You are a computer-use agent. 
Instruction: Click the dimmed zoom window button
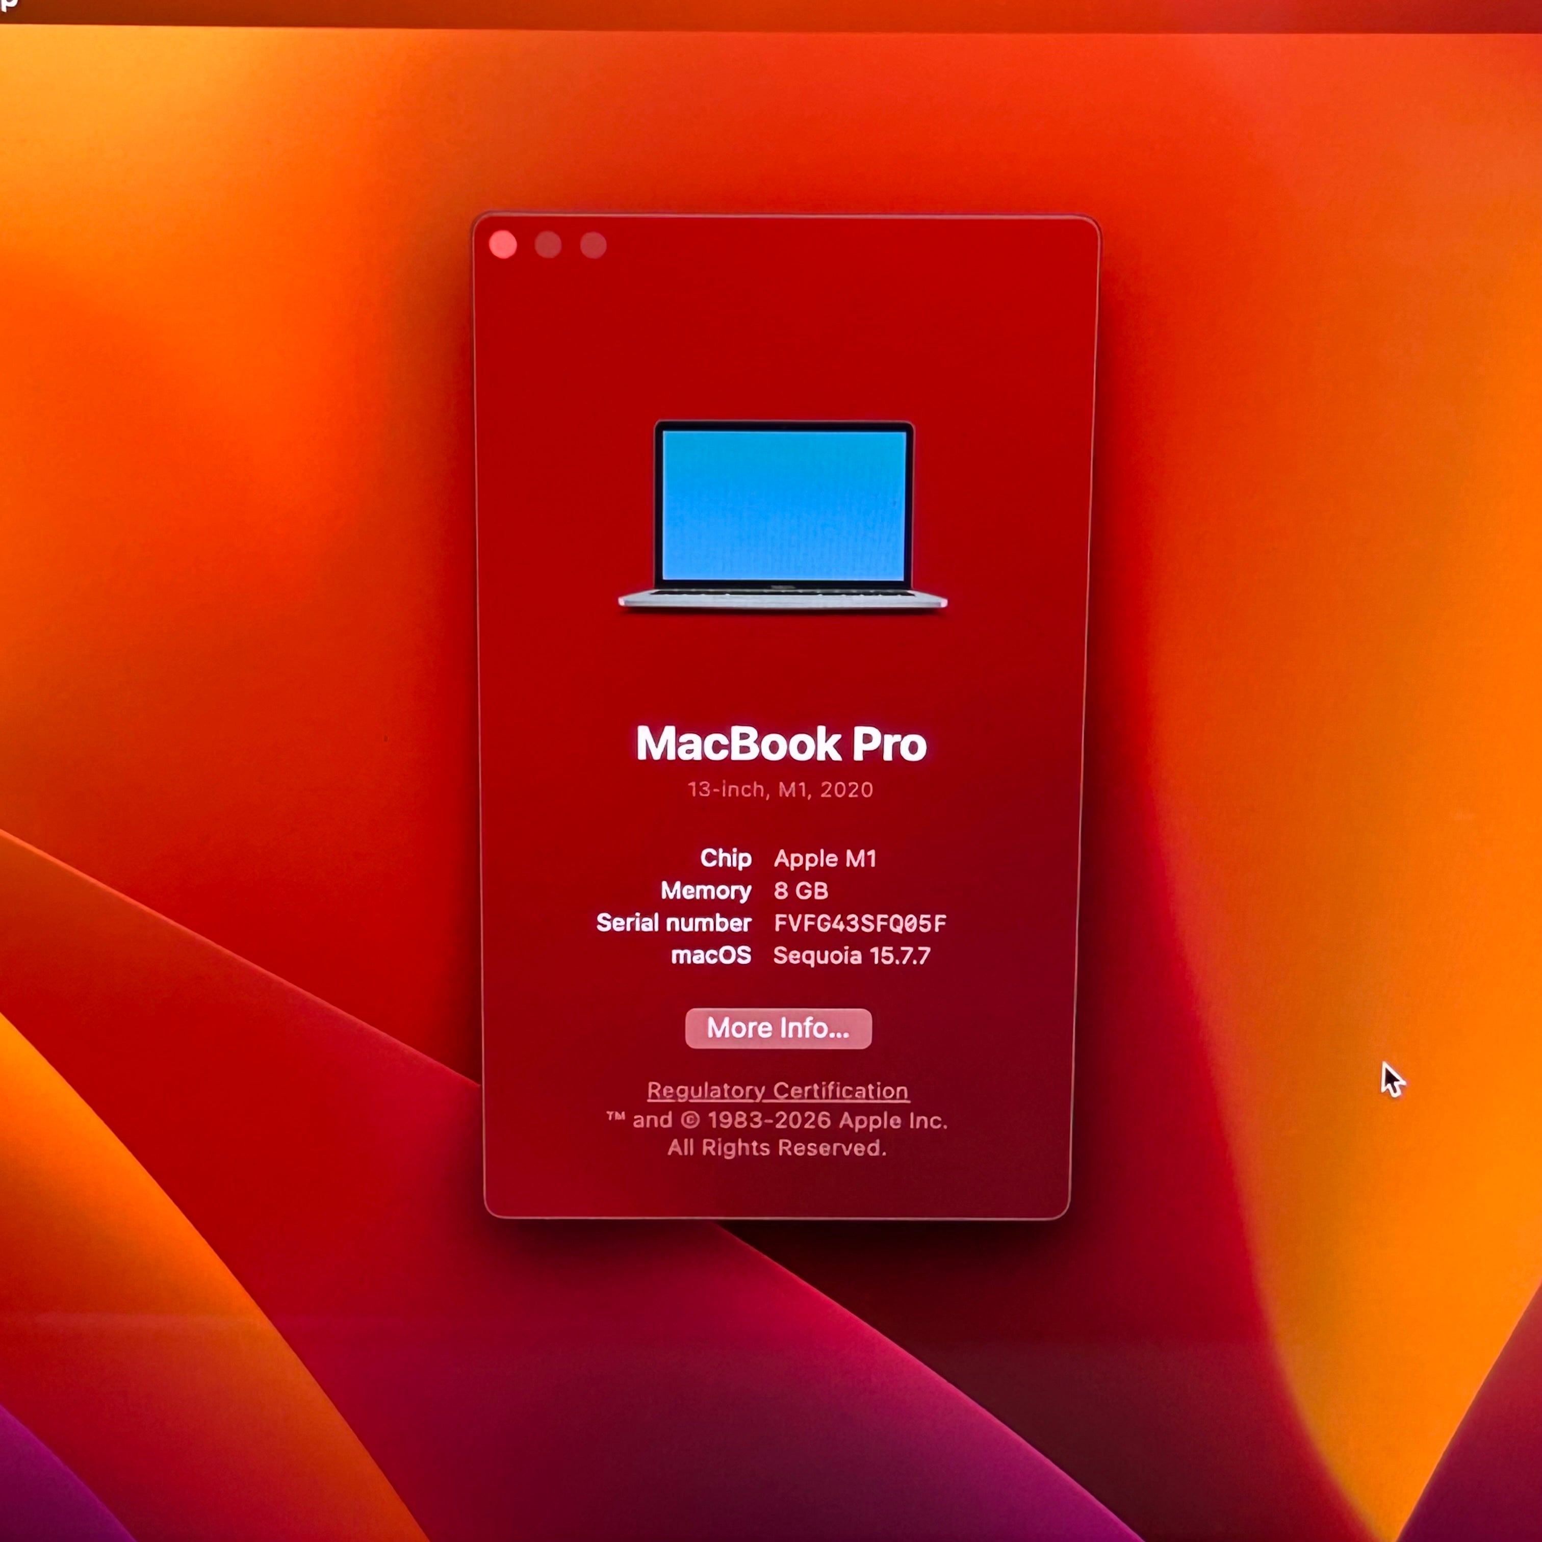tap(593, 245)
